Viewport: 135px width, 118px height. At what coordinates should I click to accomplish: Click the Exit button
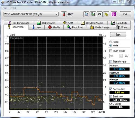(125, 14)
